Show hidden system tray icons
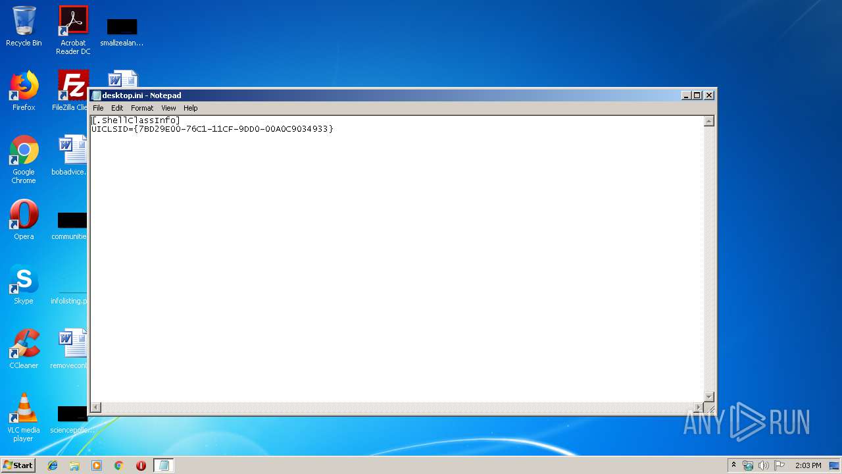The width and height of the screenshot is (842, 474). (x=733, y=465)
